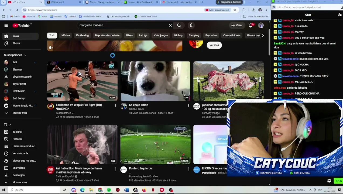
Task: Open a new Chrome tab
Action: [202, 2]
